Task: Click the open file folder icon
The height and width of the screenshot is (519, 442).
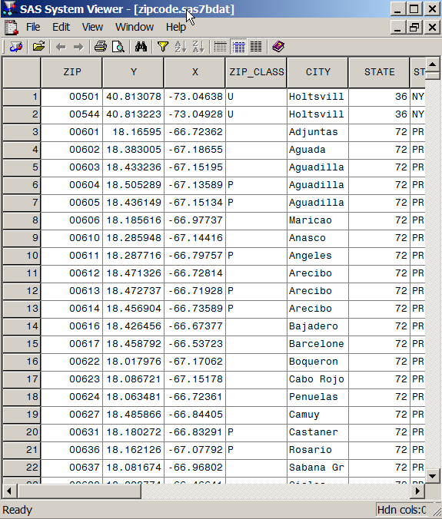Action: pyautogui.click(x=38, y=47)
